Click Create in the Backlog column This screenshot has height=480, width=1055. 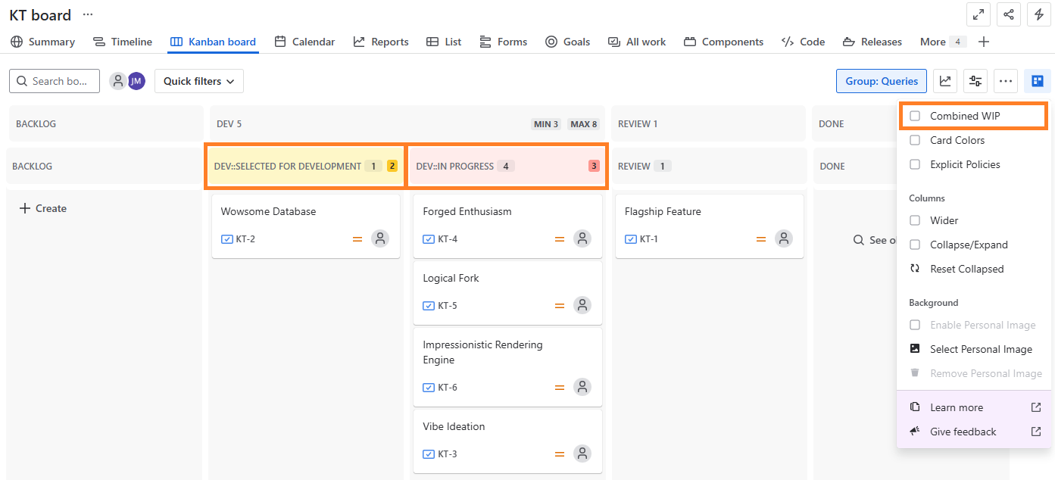43,208
